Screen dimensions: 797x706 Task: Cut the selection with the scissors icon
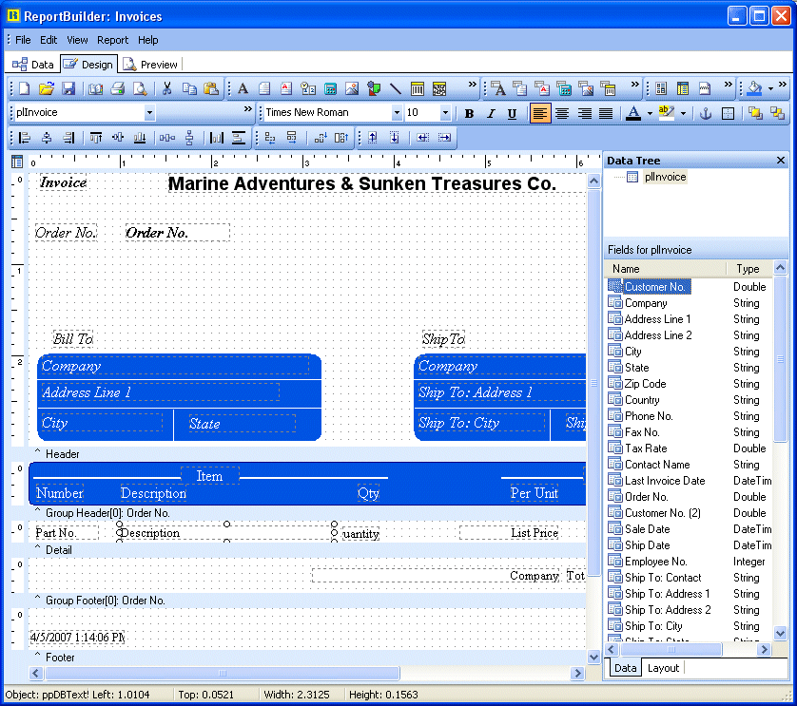166,88
